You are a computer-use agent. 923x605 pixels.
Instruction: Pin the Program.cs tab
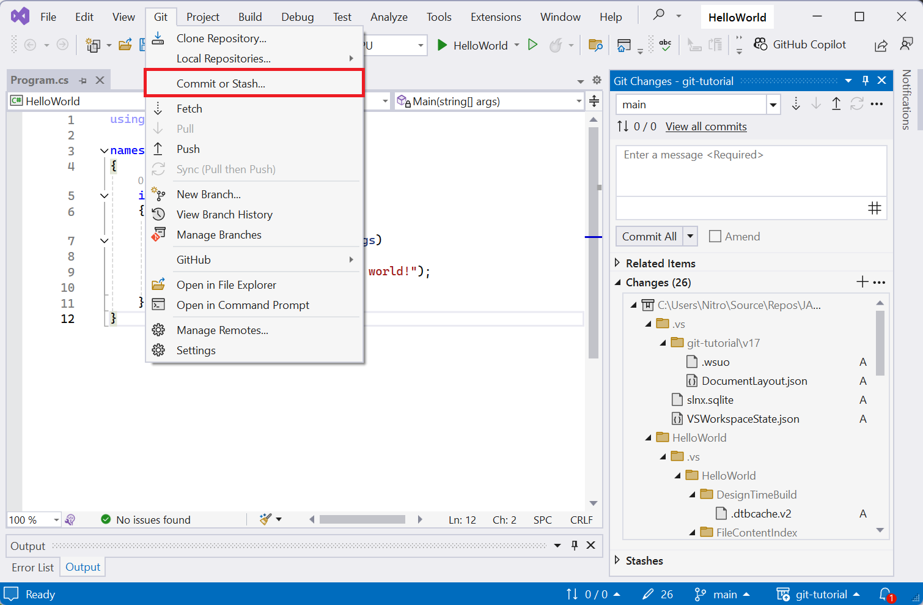coord(83,81)
